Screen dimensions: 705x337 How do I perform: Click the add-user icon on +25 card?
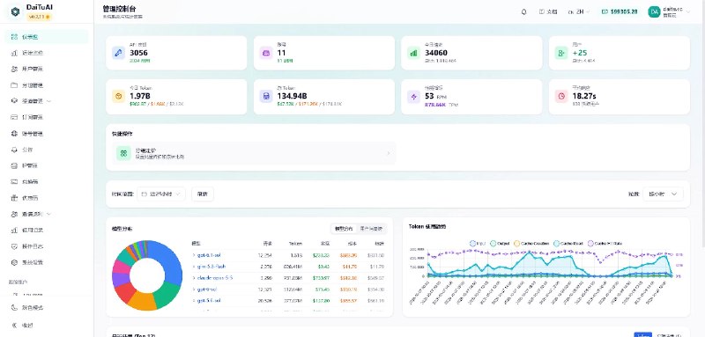[561, 53]
